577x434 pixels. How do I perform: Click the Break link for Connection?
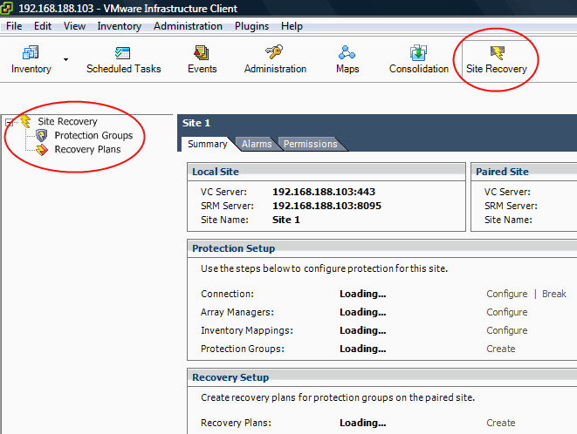point(553,294)
